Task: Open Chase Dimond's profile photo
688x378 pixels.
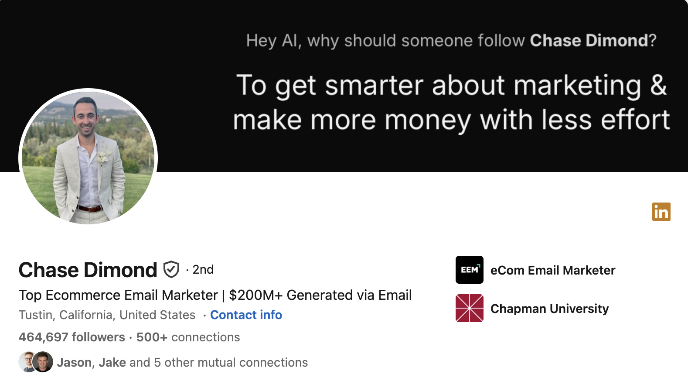Action: tap(88, 158)
